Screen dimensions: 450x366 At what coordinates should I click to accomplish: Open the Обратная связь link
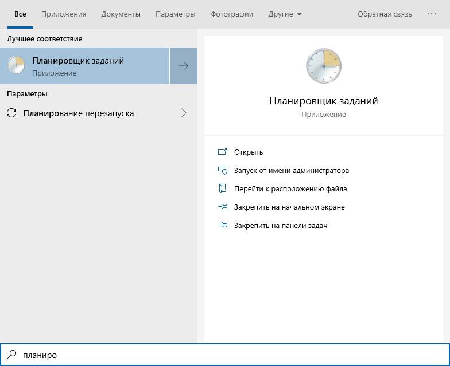tap(385, 14)
